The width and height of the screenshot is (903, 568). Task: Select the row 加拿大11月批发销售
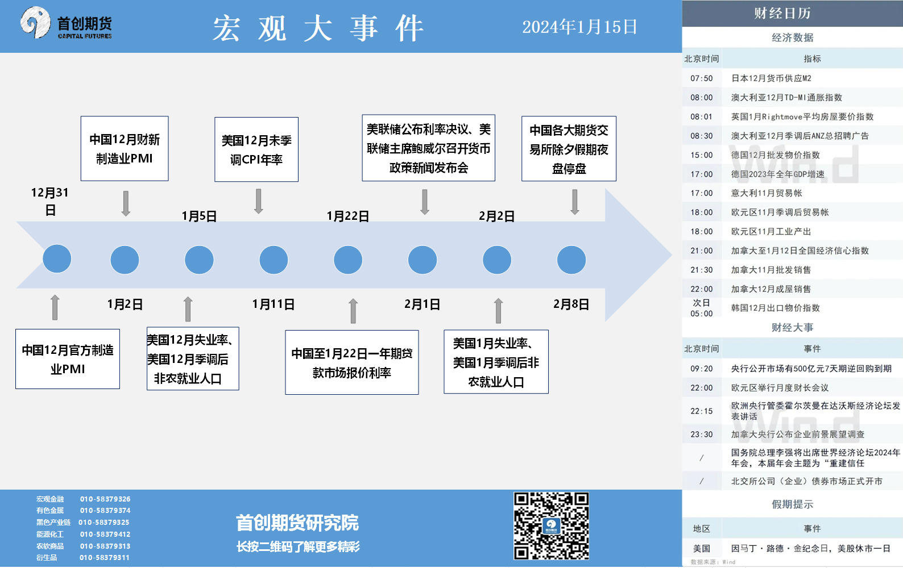coord(793,270)
